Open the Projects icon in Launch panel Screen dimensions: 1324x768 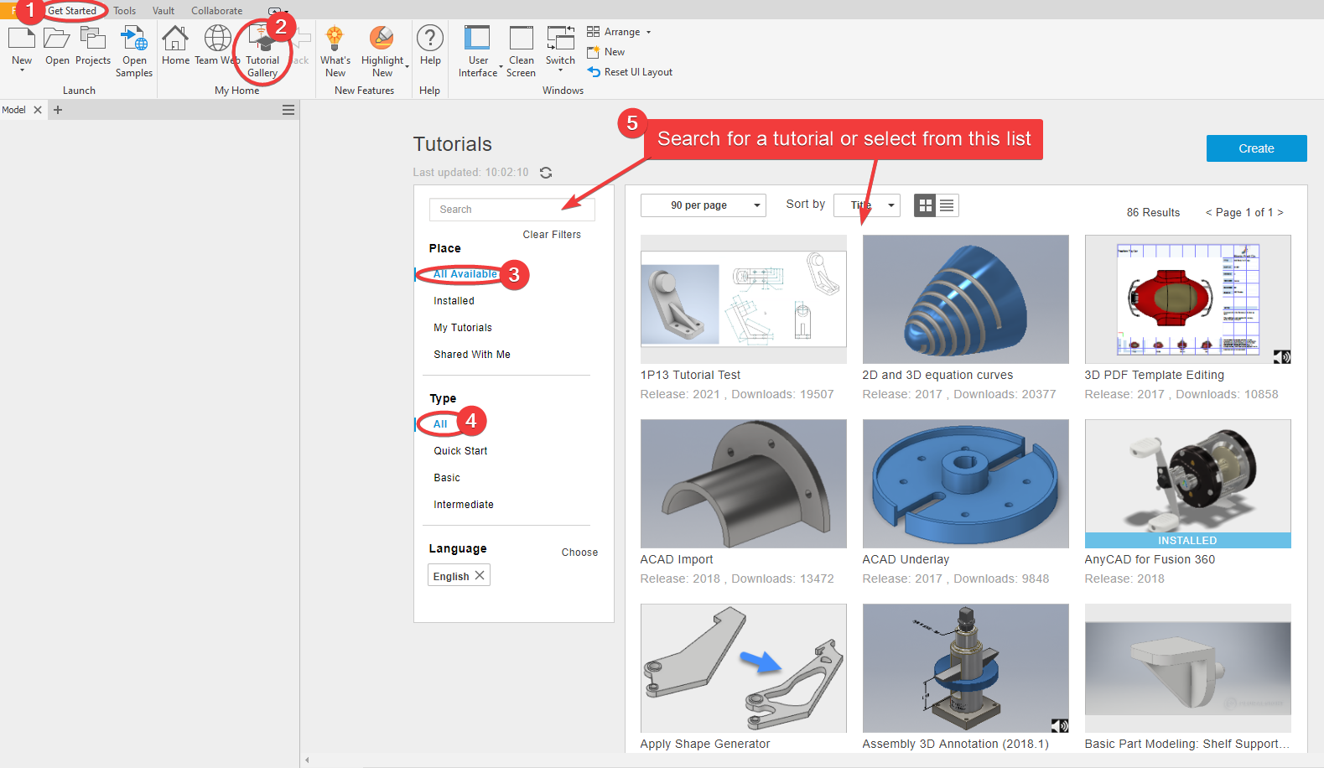coord(92,39)
